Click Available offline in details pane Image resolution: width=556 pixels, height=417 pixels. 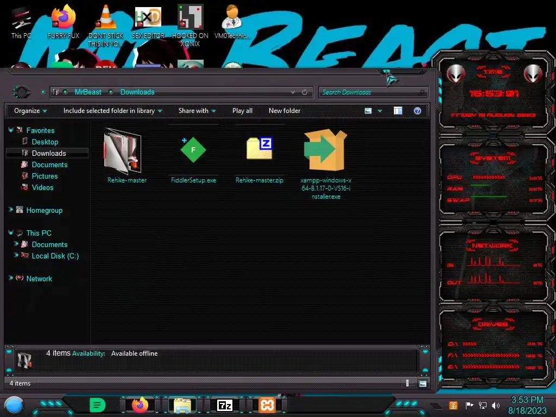(135, 353)
